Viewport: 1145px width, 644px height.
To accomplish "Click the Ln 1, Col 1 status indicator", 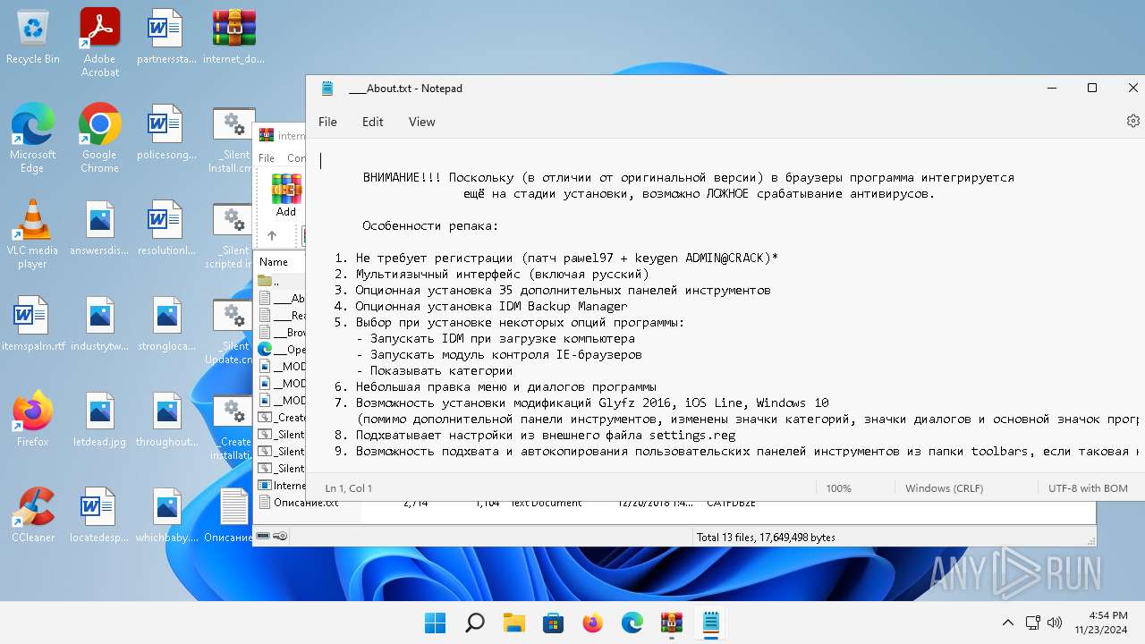I will click(x=349, y=488).
